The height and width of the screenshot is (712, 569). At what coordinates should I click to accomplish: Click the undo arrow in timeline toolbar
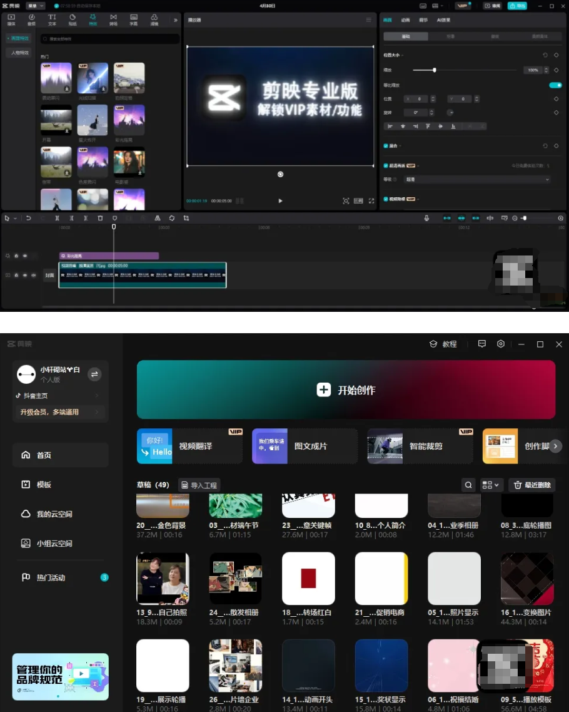point(29,219)
